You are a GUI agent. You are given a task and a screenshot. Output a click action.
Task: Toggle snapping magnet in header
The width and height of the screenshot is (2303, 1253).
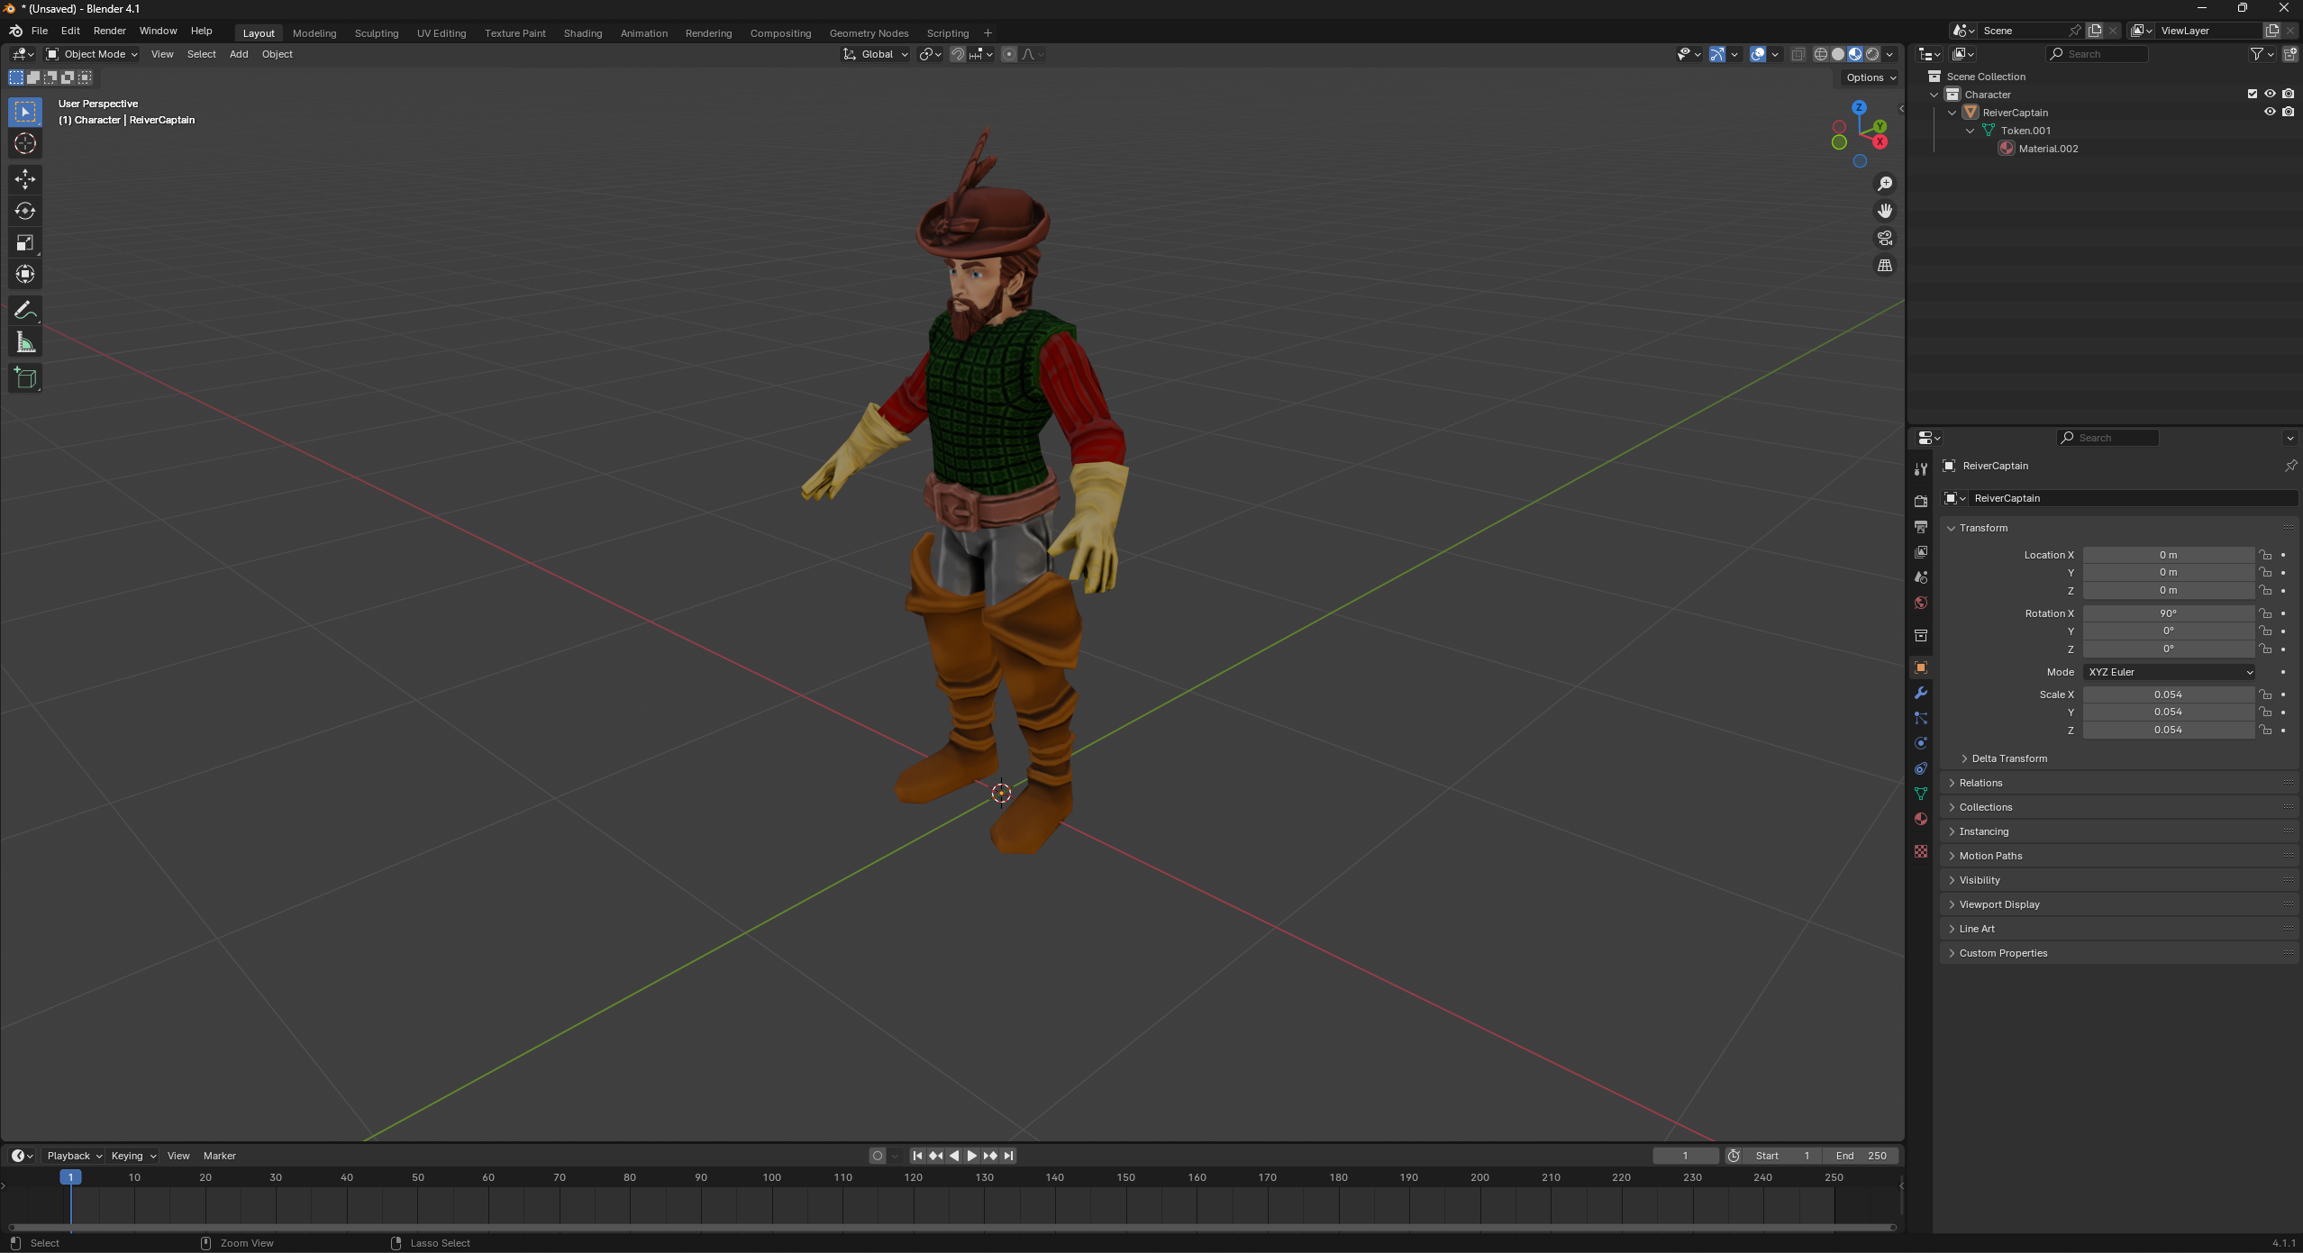(x=958, y=54)
